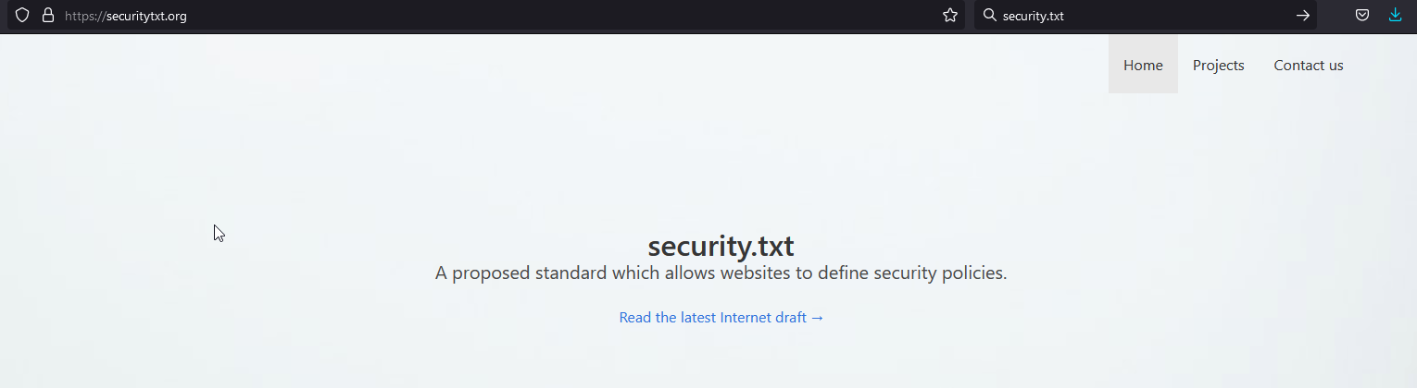
Task: Click the magnifier icon in the search bar
Action: click(989, 15)
